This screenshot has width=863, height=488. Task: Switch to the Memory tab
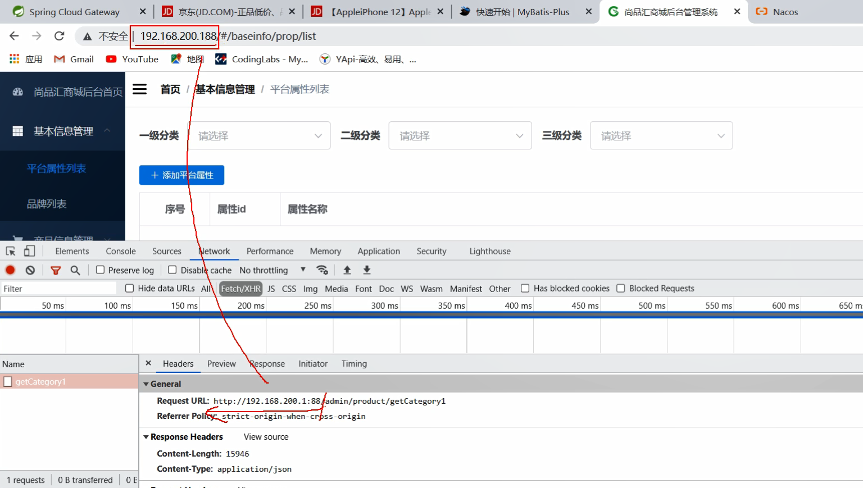(325, 251)
